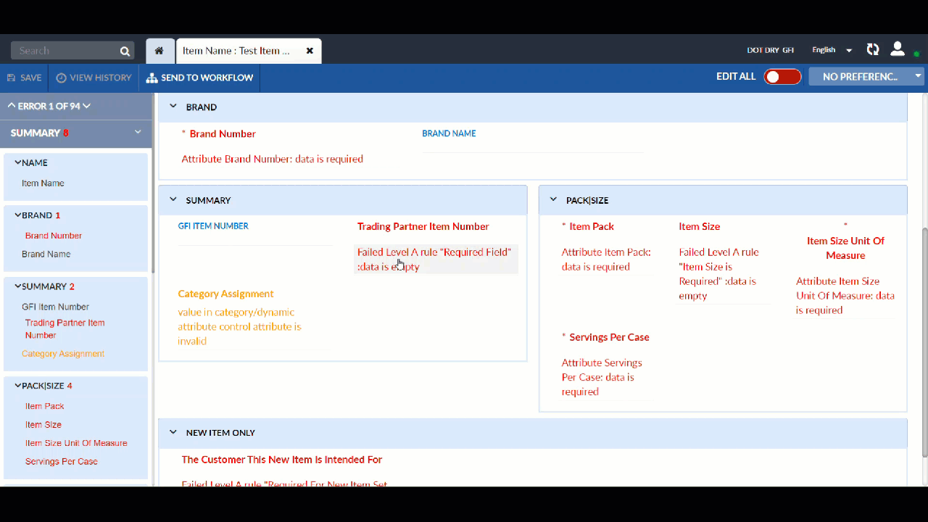Click The Customer This New Item Is Intended For
Image resolution: width=928 pixels, height=522 pixels.
coord(282,460)
